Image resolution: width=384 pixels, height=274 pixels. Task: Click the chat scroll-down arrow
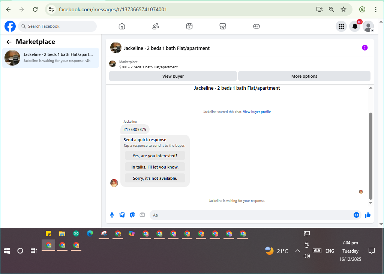pyautogui.click(x=370, y=203)
